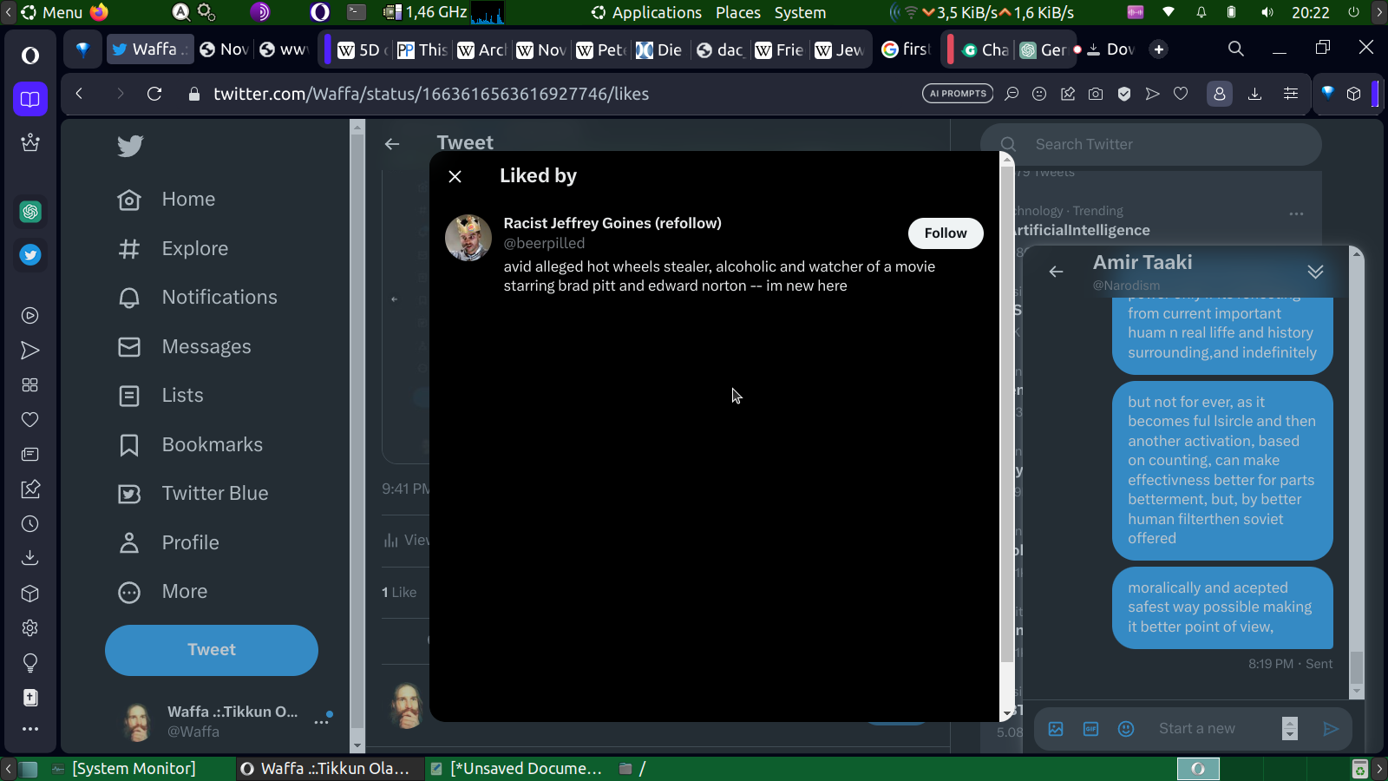This screenshot has height=781, width=1388.
Task: Open History clock in Opera sidebar
Action: 30,524
